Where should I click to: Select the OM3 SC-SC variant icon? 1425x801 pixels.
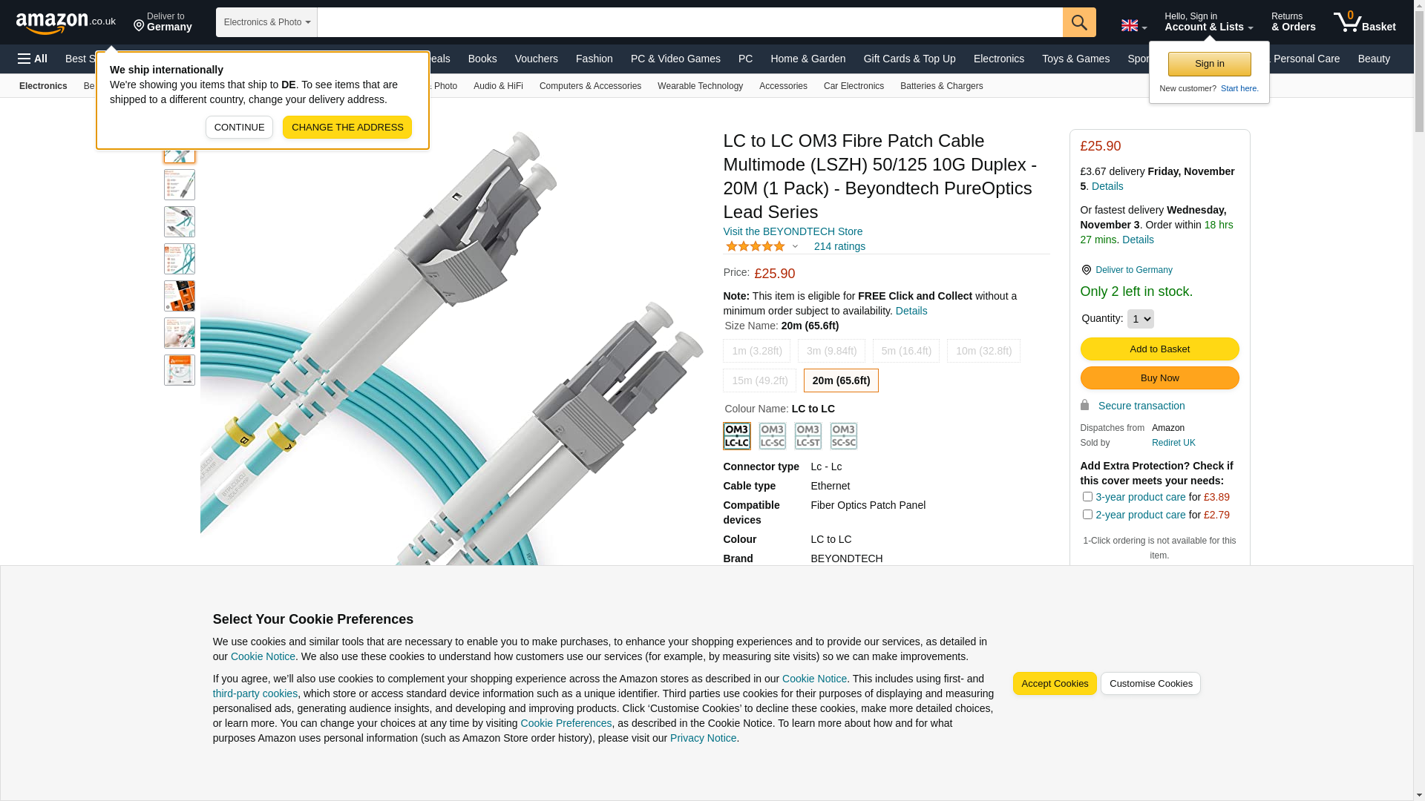tap(844, 436)
